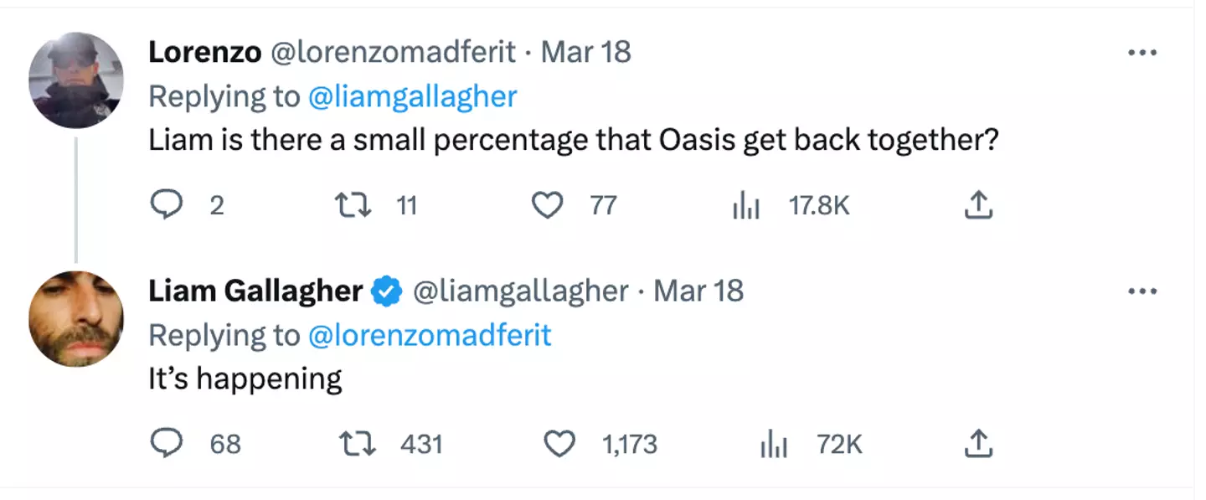Click the @liamgallagher mention link
Image resolution: width=1206 pixels, height=500 pixels.
click(x=412, y=97)
